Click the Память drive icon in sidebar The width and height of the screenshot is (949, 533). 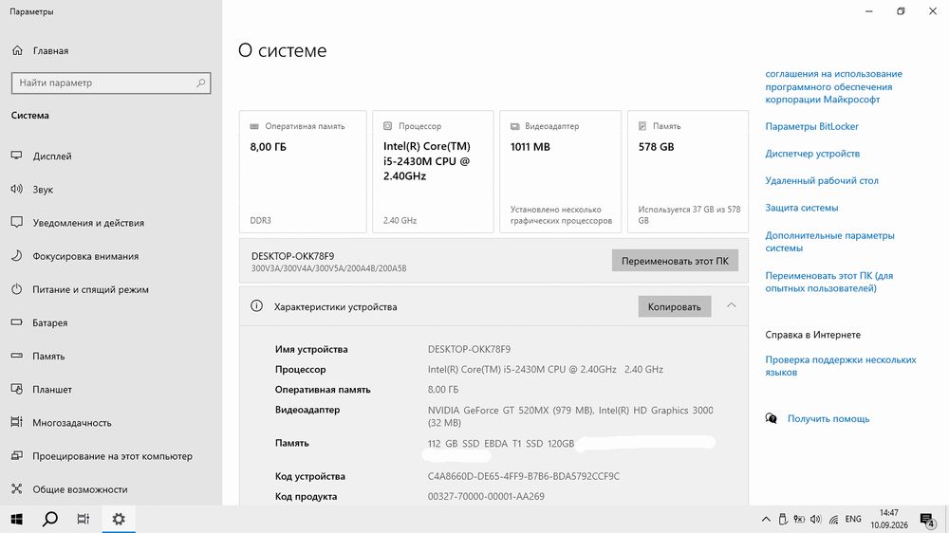click(17, 356)
